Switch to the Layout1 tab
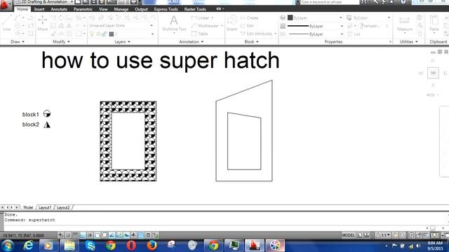The image size is (449, 252). click(x=45, y=207)
